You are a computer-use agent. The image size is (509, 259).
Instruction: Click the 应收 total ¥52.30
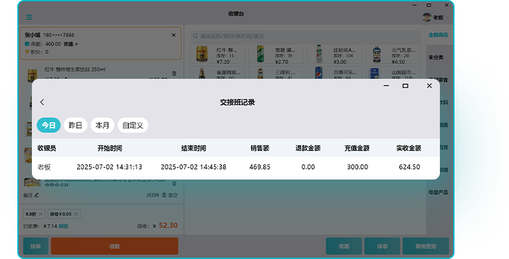click(x=168, y=226)
